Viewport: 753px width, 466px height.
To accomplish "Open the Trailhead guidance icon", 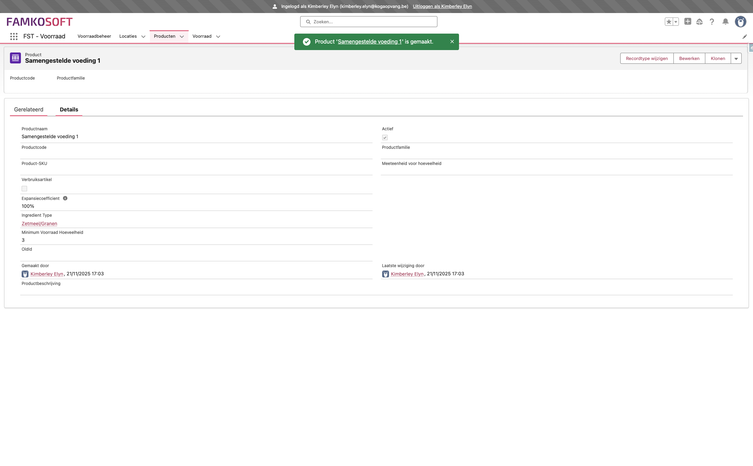I will [699, 22].
